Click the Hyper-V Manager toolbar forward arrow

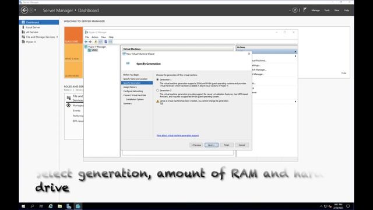click(x=90, y=41)
